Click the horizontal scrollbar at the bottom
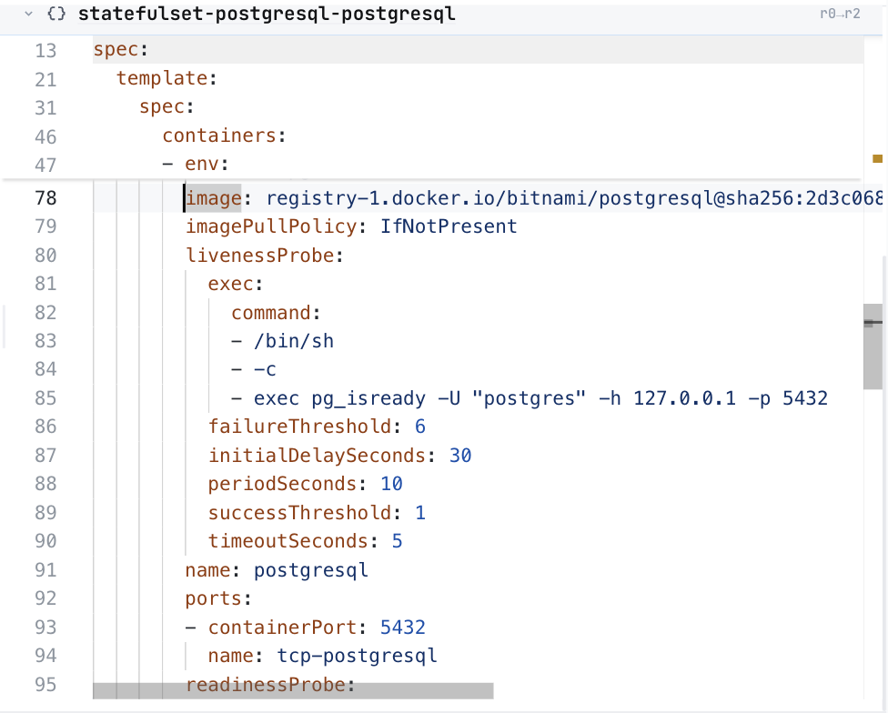888x713 pixels. [x=293, y=690]
